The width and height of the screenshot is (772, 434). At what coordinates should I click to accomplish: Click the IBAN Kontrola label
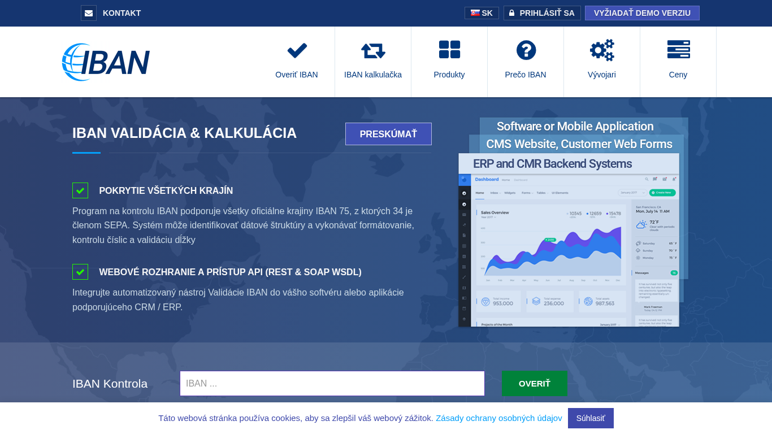coord(110,384)
